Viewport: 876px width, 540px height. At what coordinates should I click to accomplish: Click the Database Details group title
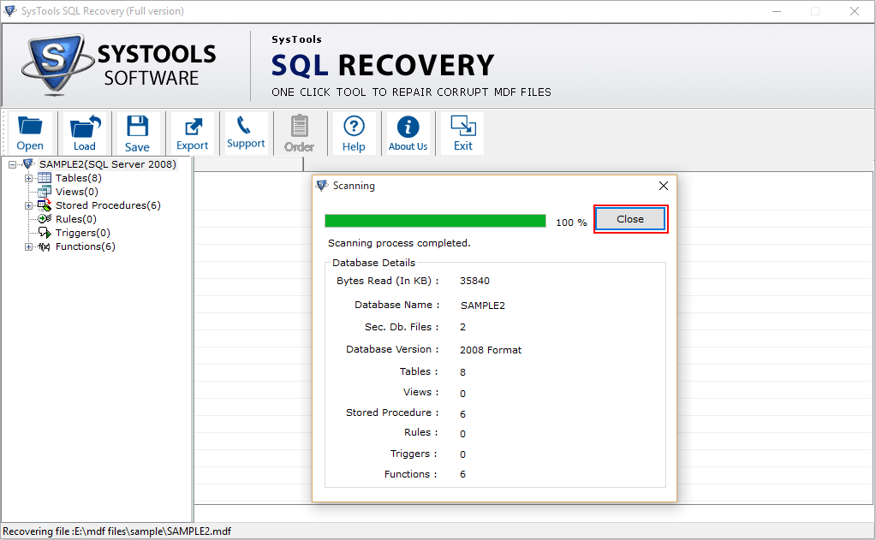(373, 263)
